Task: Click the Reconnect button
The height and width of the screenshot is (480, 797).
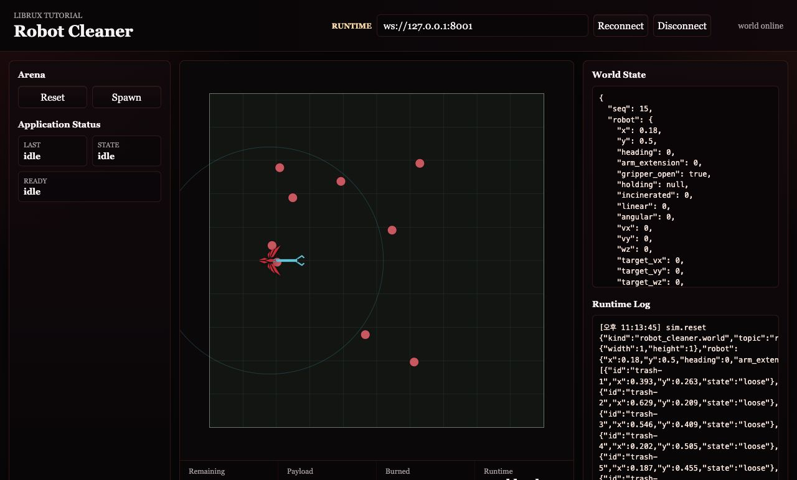Action: [x=621, y=26]
